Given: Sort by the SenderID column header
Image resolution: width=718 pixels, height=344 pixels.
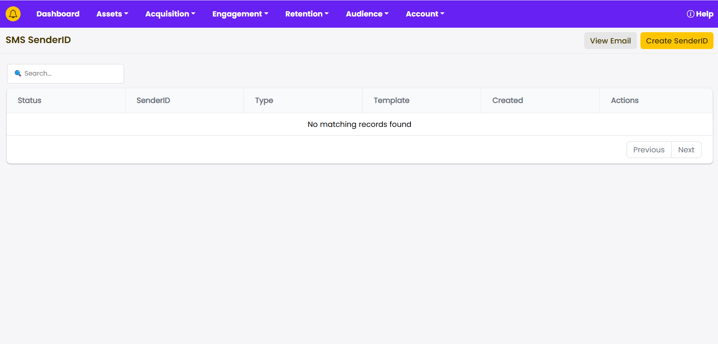Looking at the screenshot, I should click(153, 100).
